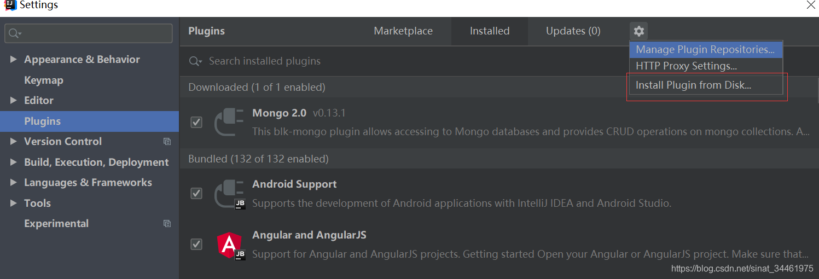
Task: Choose Manage Plugin Repositories menu item
Action: coord(706,50)
